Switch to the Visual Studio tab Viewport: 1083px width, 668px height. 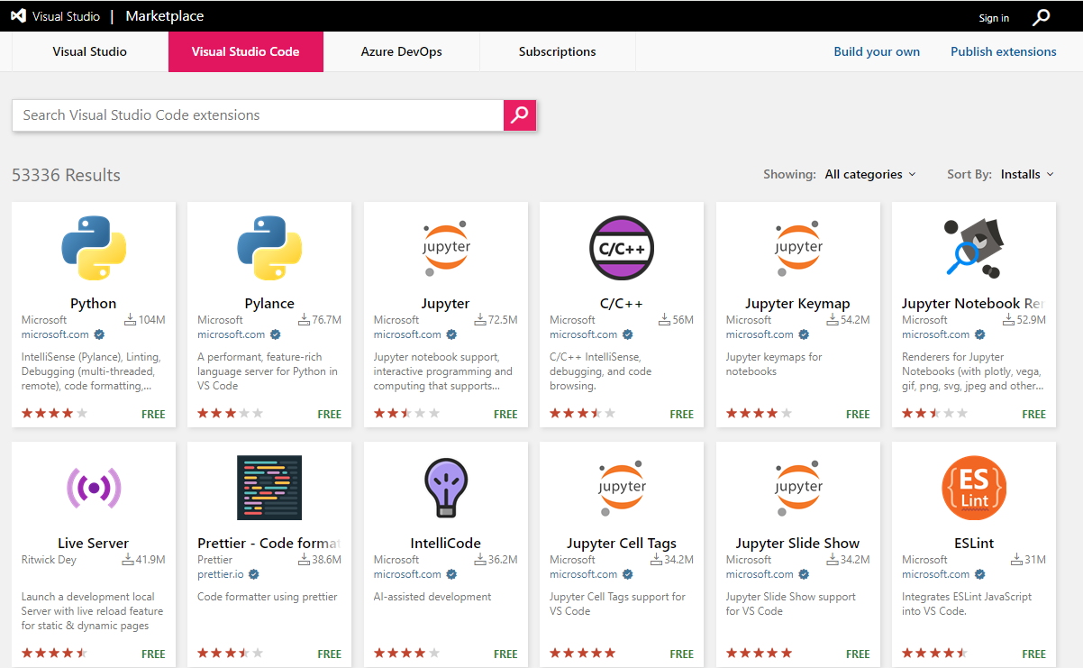(89, 52)
